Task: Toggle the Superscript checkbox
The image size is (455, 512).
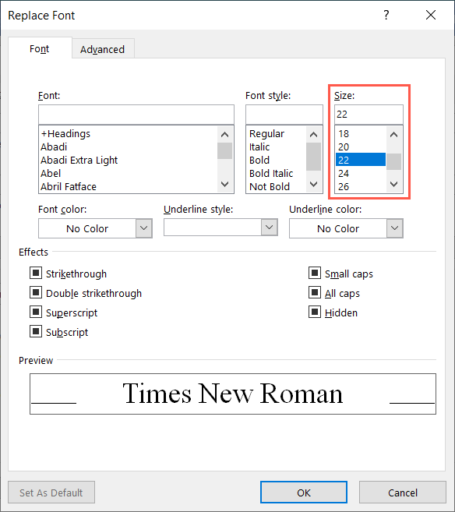Action: [x=36, y=312]
